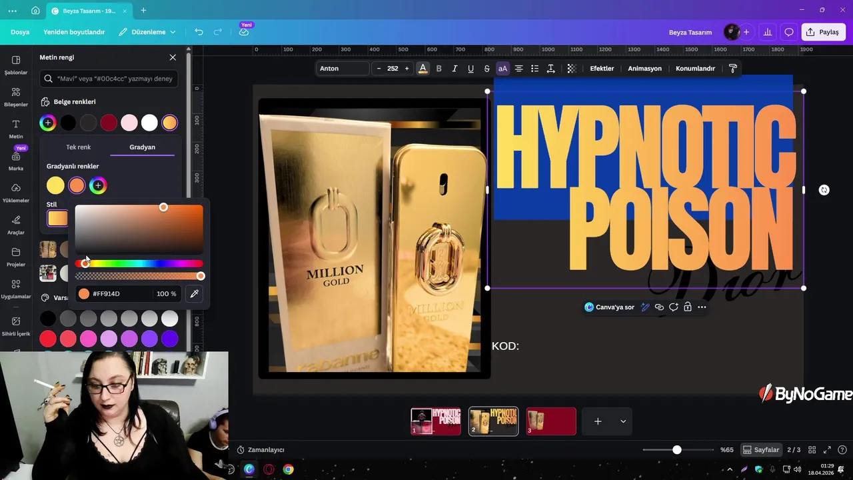Close the Metin rengi panel
The width and height of the screenshot is (853, 480).
click(173, 57)
